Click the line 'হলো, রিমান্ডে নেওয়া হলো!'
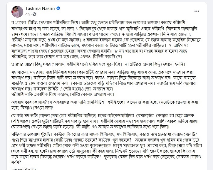This screenshot has width=213, height=170. pyautogui.click(x=32, y=108)
